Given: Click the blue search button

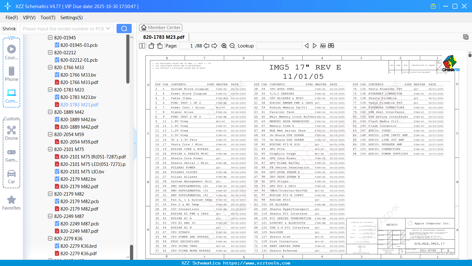Looking at the screenshot, I should tap(124, 29).
